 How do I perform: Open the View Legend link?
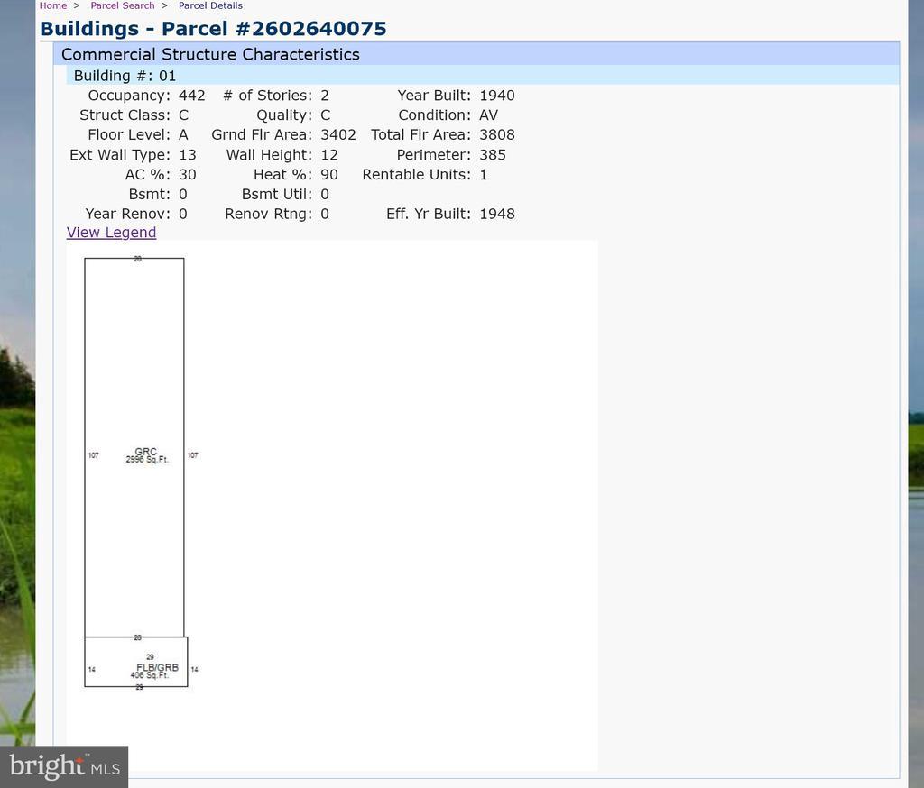point(111,233)
